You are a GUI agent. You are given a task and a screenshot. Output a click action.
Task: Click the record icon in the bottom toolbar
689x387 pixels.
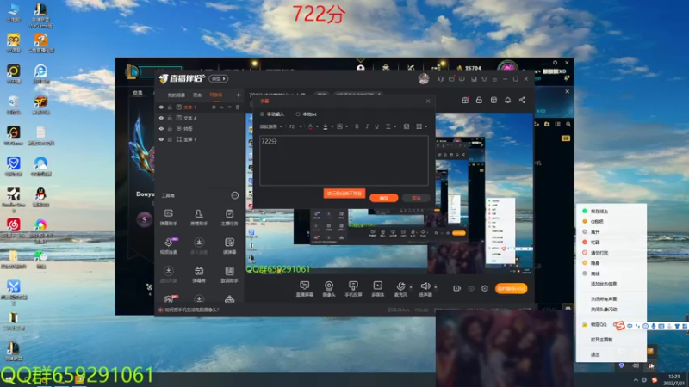457,288
